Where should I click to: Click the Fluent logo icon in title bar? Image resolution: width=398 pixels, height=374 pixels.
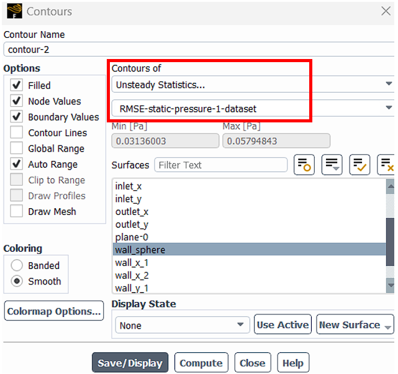pos(14,11)
